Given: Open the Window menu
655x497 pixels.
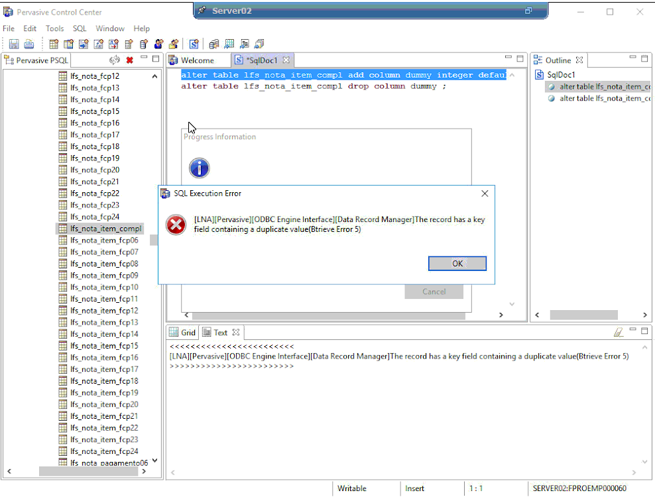Looking at the screenshot, I should [x=110, y=28].
